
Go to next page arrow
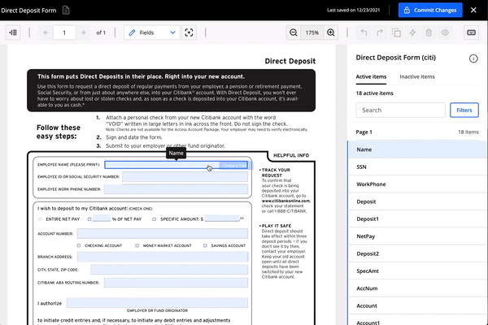point(83,32)
